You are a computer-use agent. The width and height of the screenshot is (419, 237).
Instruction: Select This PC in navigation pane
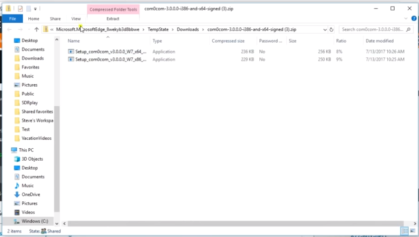pyautogui.click(x=26, y=150)
